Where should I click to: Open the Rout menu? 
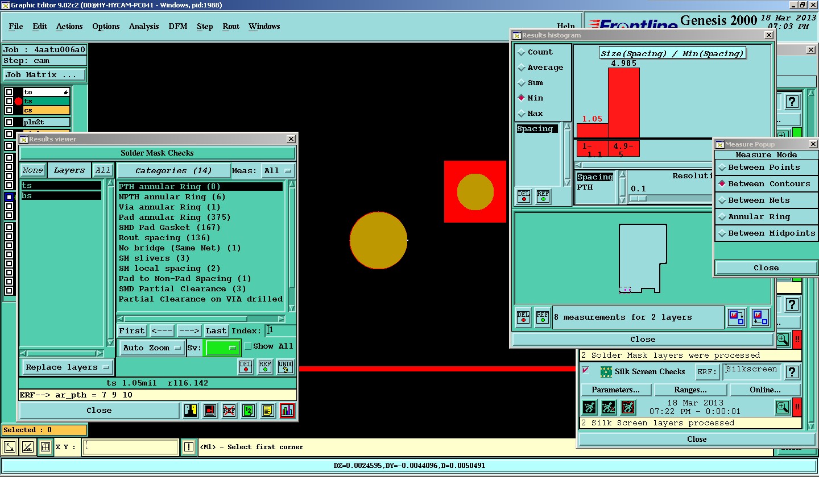231,26
